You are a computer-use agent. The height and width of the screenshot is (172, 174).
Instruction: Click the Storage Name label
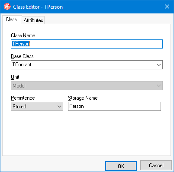[x=83, y=98]
